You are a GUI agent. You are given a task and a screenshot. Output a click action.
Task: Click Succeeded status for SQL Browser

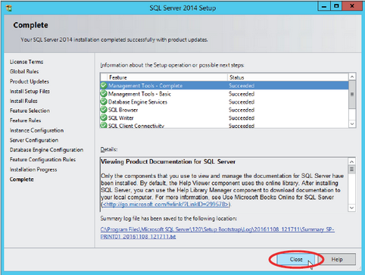242,110
